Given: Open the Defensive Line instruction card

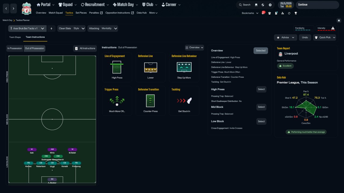Looking at the screenshot, I should coord(150,67).
